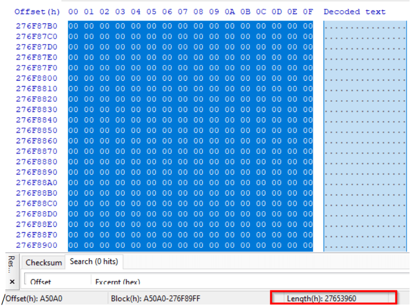Click decoded text of row 276F8900
This screenshot has width=411, height=306.
(365, 245)
